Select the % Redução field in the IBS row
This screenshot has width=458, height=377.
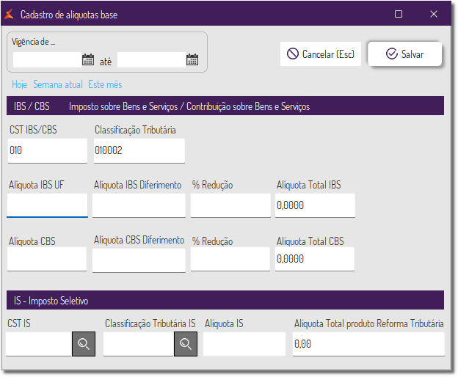pos(230,205)
